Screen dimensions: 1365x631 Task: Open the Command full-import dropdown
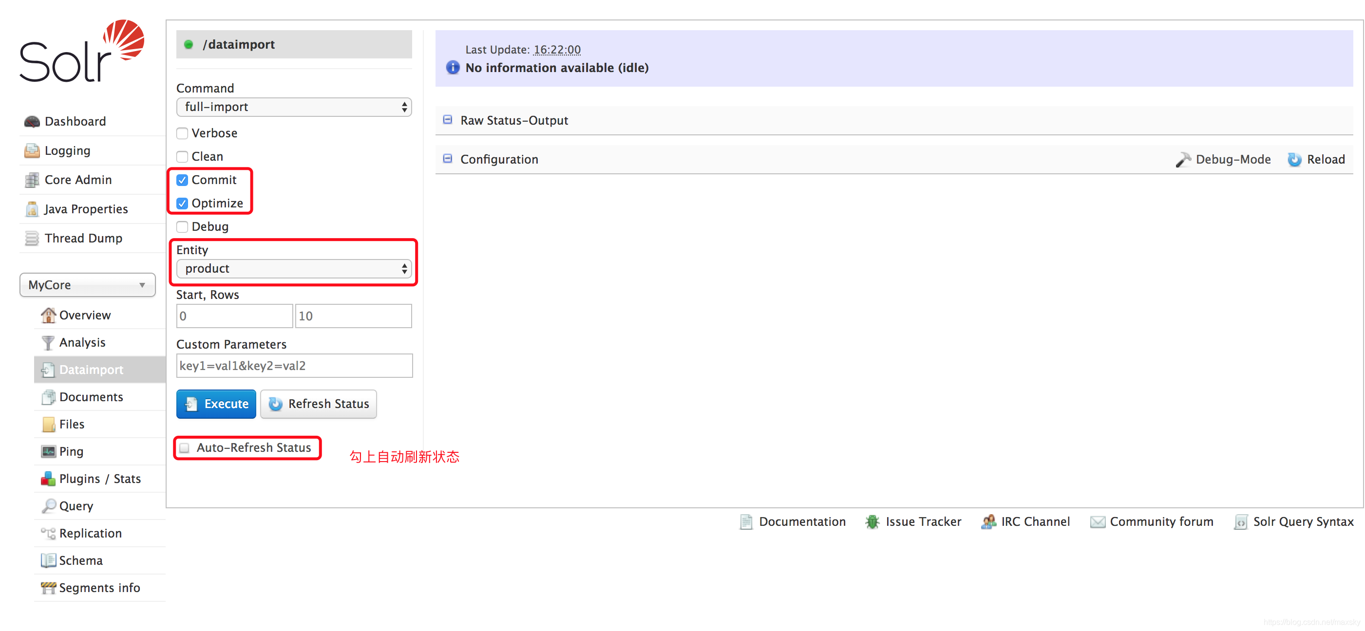click(x=294, y=107)
